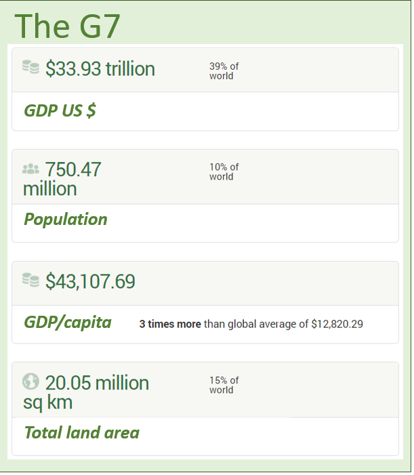Click '39% of world' GDP share text
The image size is (414, 475).
pyautogui.click(x=224, y=71)
